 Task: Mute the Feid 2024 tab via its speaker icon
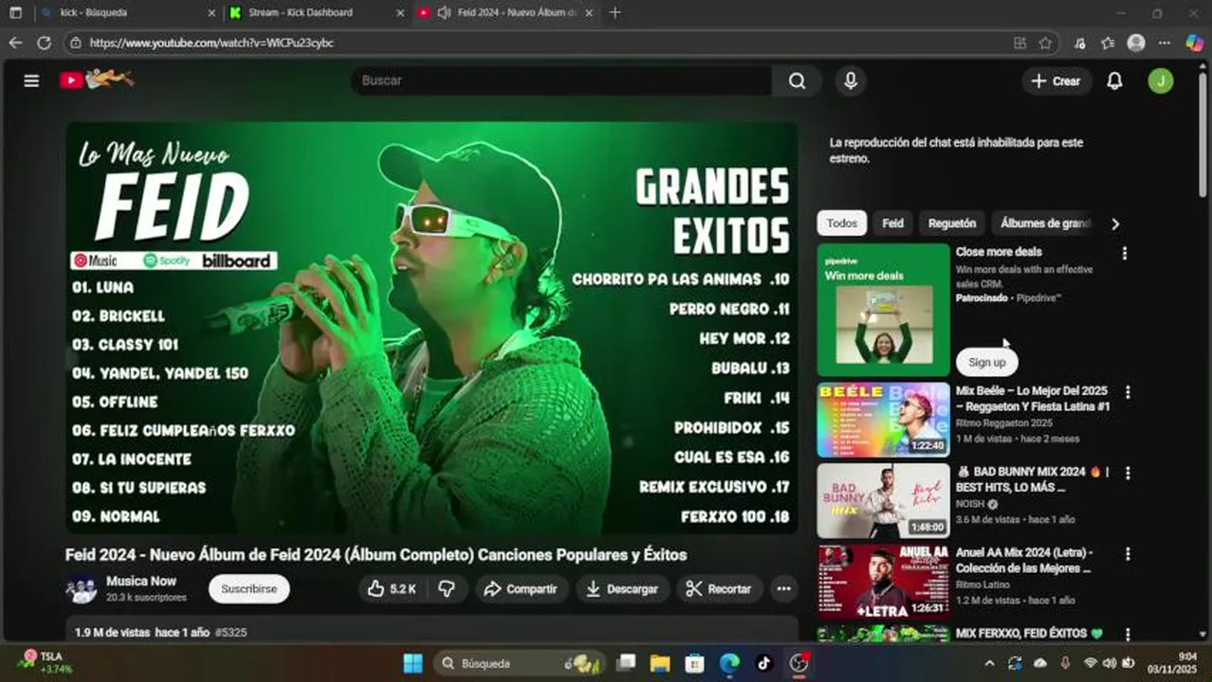coord(443,12)
